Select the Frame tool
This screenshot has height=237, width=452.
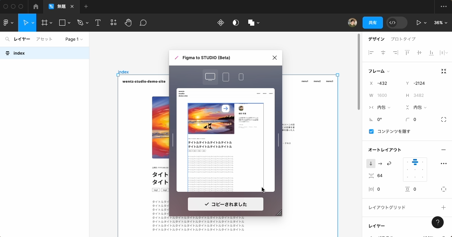[x=44, y=23]
